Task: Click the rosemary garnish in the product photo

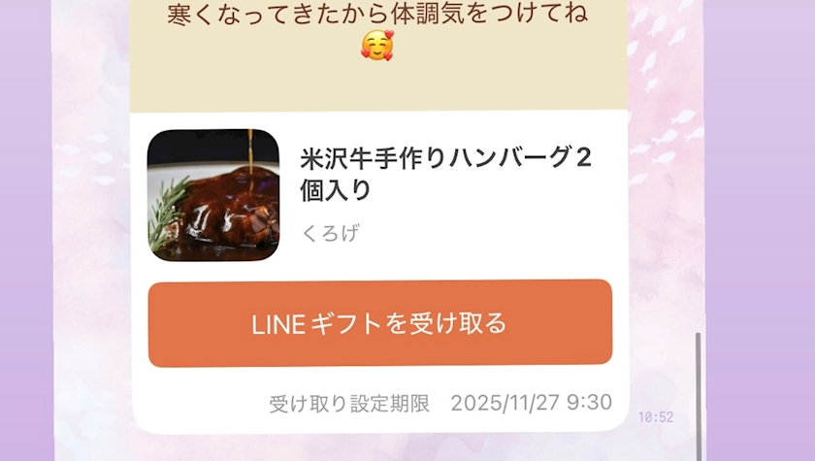Action: [x=166, y=214]
